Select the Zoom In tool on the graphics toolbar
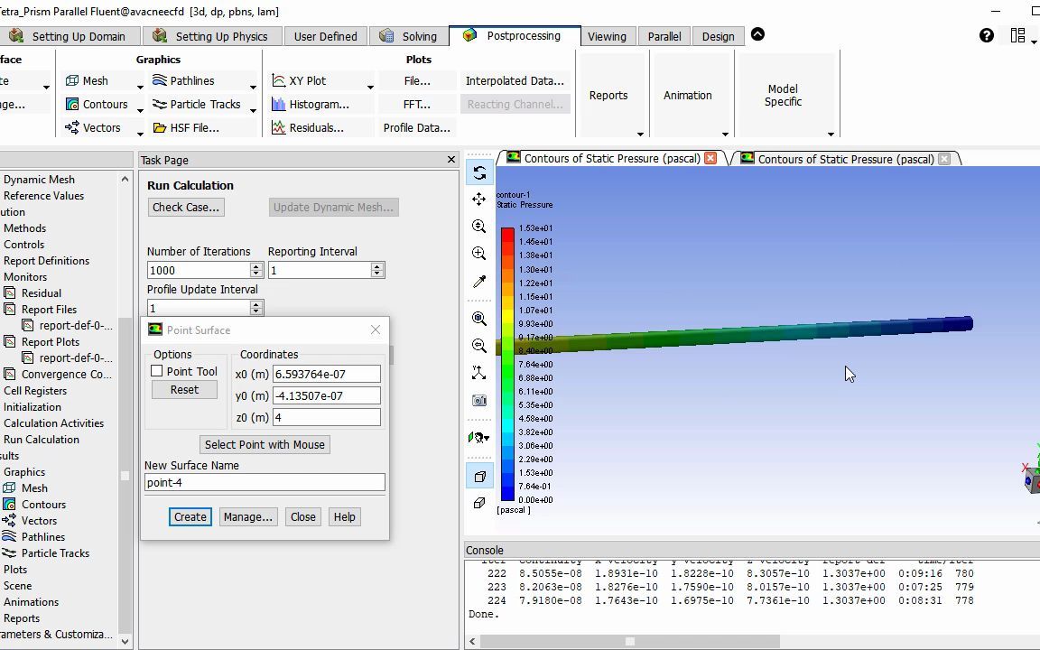This screenshot has width=1040, height=650. click(x=478, y=254)
